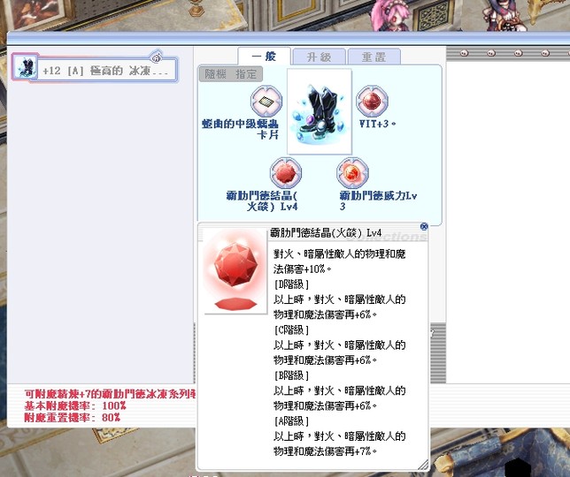Select the 霸肋門德結晶(火燄) Lv4 enchant icon
Image resolution: width=570 pixels, height=477 pixels.
(x=284, y=171)
